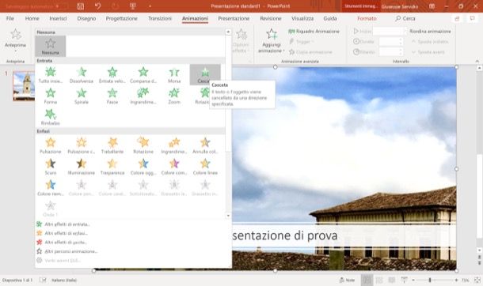The width and height of the screenshot is (483, 286).
Task: Open the Revisione tab
Action: click(271, 18)
